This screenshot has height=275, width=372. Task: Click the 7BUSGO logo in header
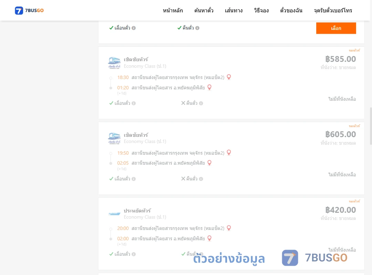(x=29, y=10)
